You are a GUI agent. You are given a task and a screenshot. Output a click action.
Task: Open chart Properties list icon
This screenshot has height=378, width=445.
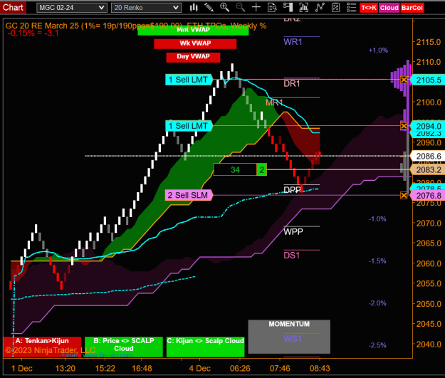tap(351, 7)
